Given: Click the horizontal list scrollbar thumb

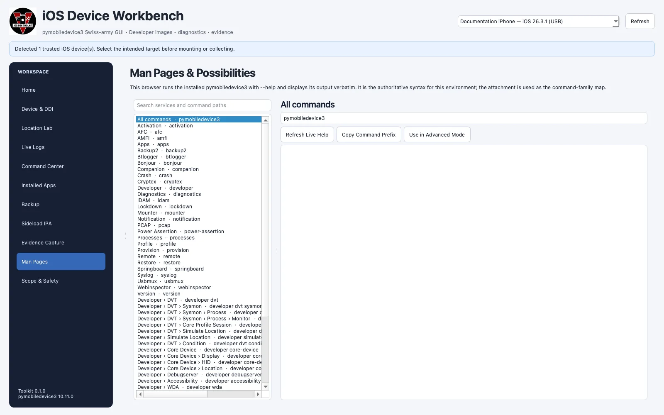Looking at the screenshot, I should [176, 394].
